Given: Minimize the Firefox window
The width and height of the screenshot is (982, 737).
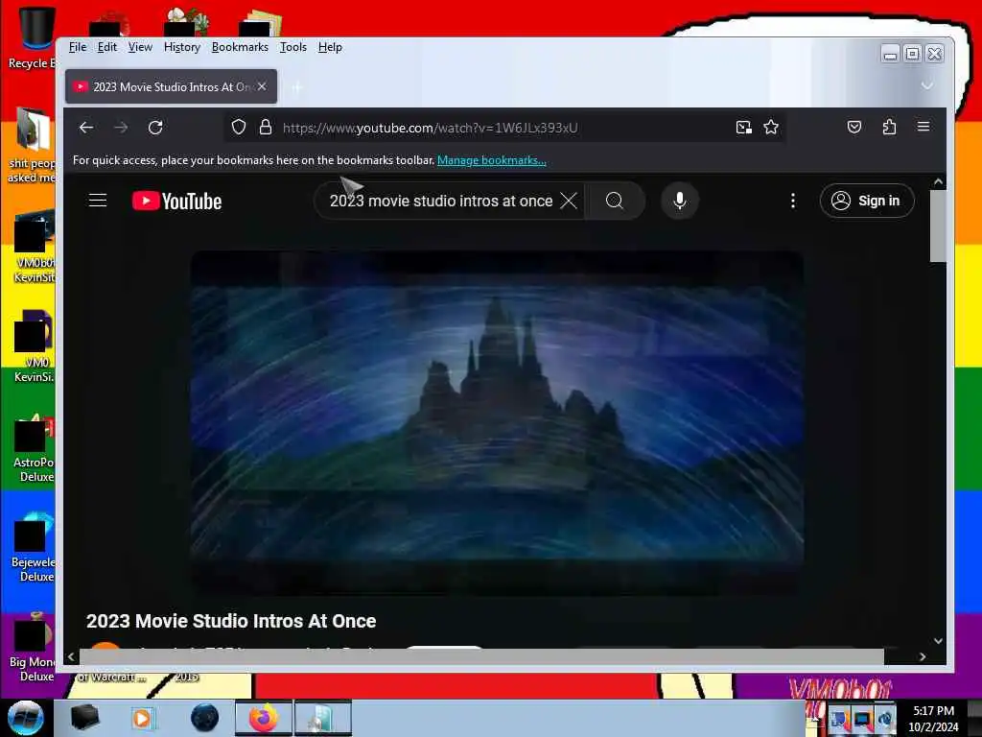Looking at the screenshot, I should 890,55.
